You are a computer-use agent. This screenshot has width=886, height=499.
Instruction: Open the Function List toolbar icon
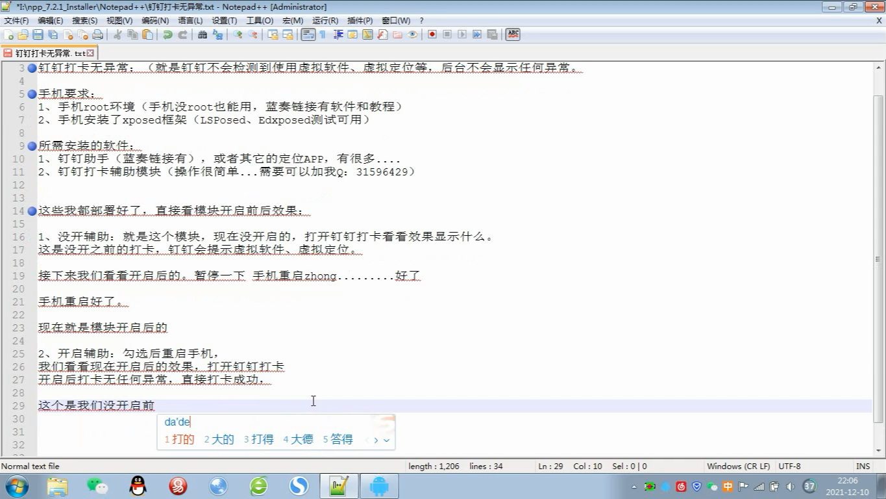coord(382,34)
